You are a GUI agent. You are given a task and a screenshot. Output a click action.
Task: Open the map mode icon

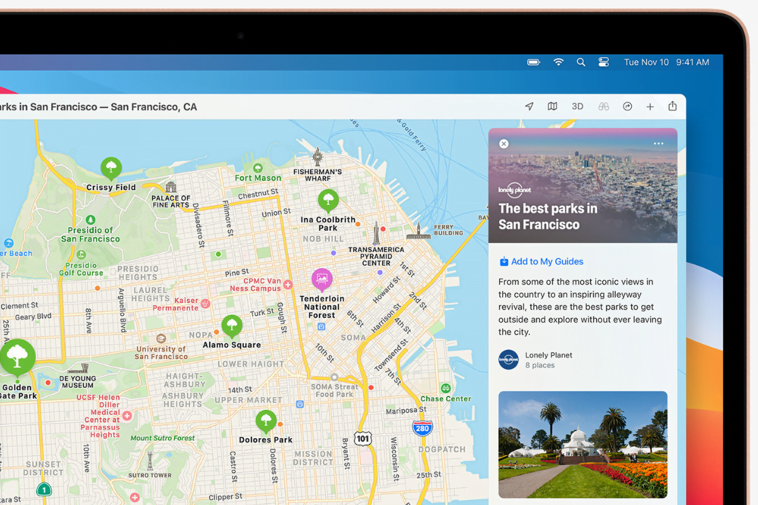tap(552, 107)
